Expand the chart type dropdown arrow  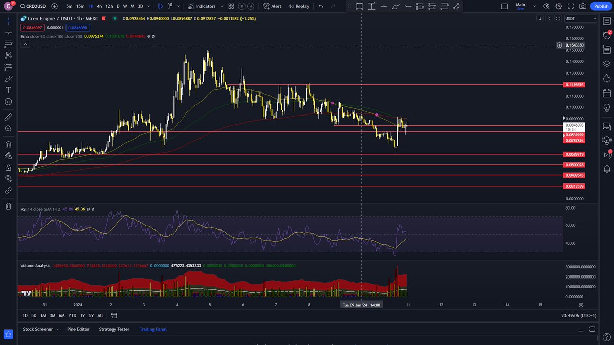coord(178,6)
